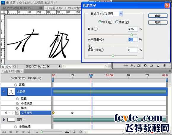Click the 水平扭曲 slider handle
The width and height of the screenshot is (172, 135).
89,45
